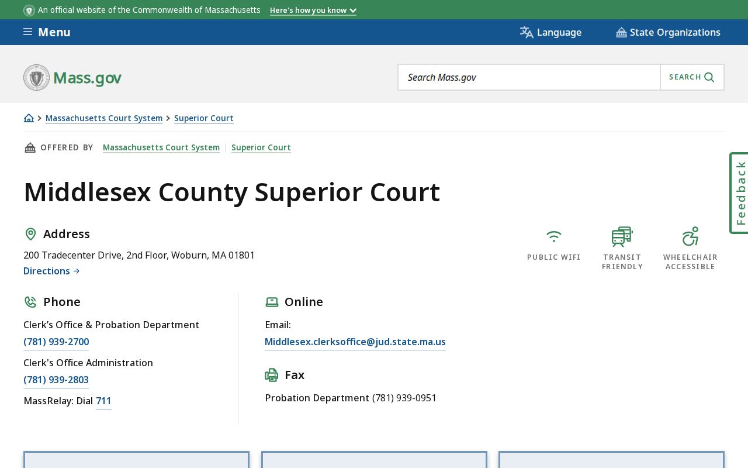Click the Online laptop icon

click(x=272, y=302)
